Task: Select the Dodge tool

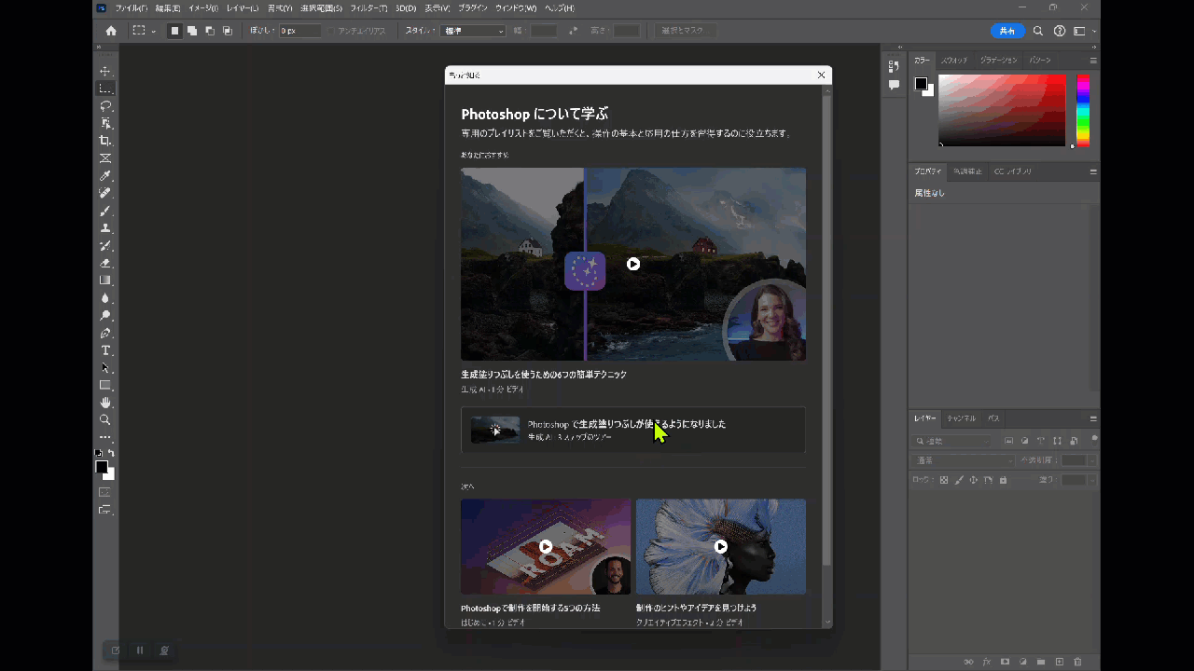Action: click(105, 316)
